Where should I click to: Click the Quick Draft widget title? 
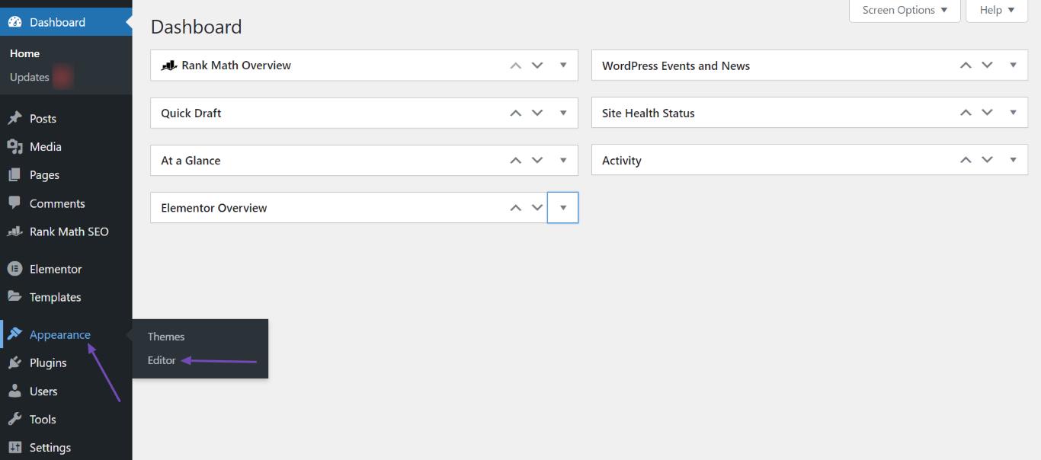pos(191,113)
